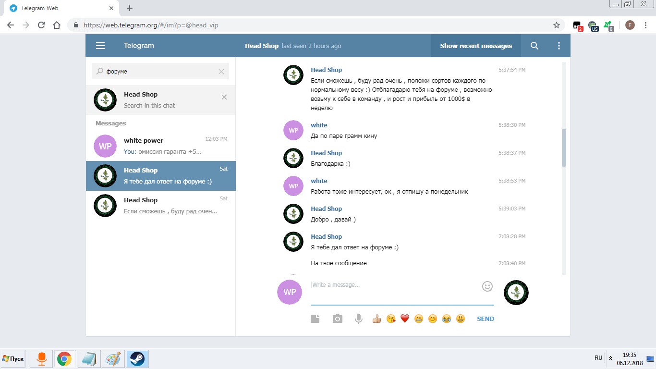Insert the red heart emoji

(404, 319)
